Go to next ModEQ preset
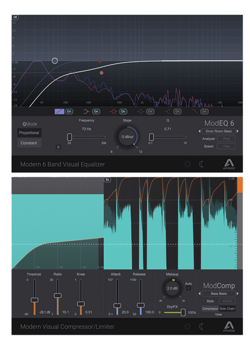Viewport: 250px width, 341px height. (x=238, y=131)
